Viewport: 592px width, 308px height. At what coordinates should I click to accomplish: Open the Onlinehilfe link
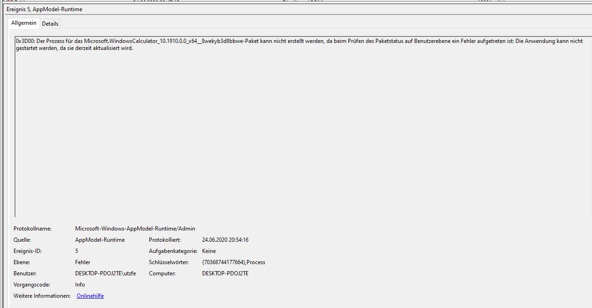(x=90, y=296)
